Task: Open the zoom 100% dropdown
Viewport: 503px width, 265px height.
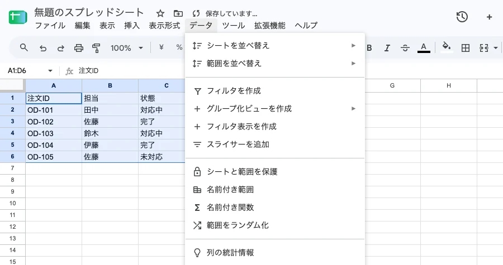Action: 127,48
